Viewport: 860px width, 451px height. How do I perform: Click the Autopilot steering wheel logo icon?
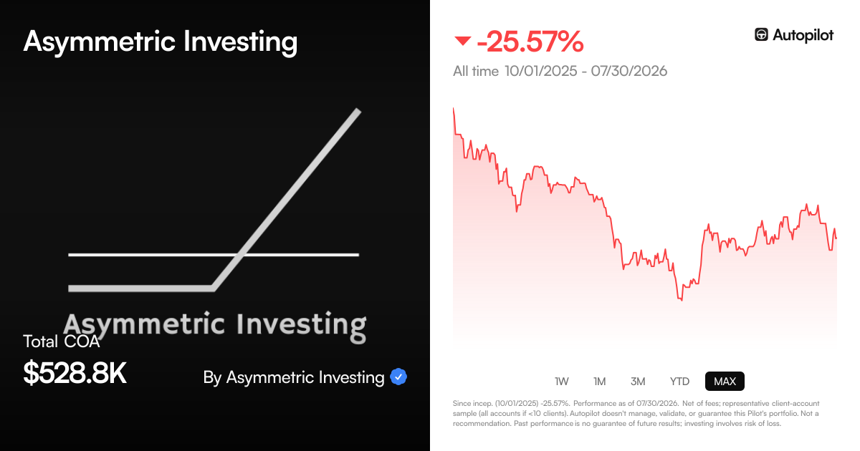pos(762,34)
